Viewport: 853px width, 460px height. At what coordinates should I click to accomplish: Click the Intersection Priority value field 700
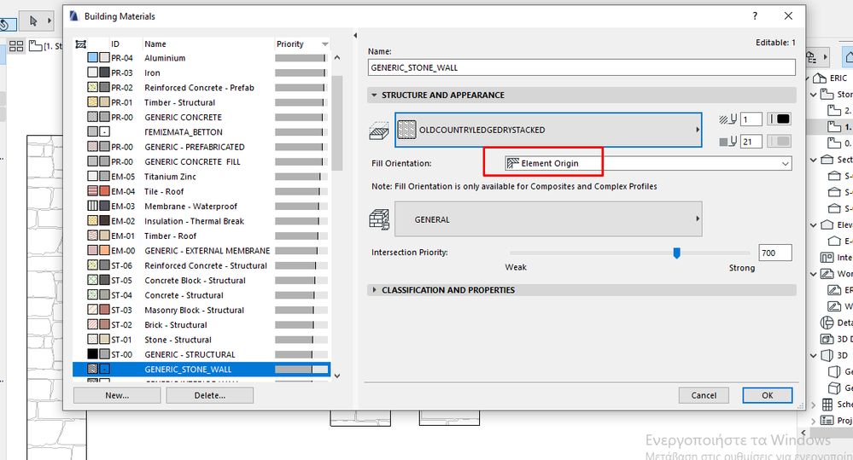pyautogui.click(x=775, y=253)
